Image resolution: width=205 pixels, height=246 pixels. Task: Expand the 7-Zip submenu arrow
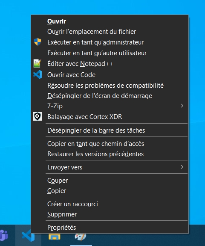182,106
